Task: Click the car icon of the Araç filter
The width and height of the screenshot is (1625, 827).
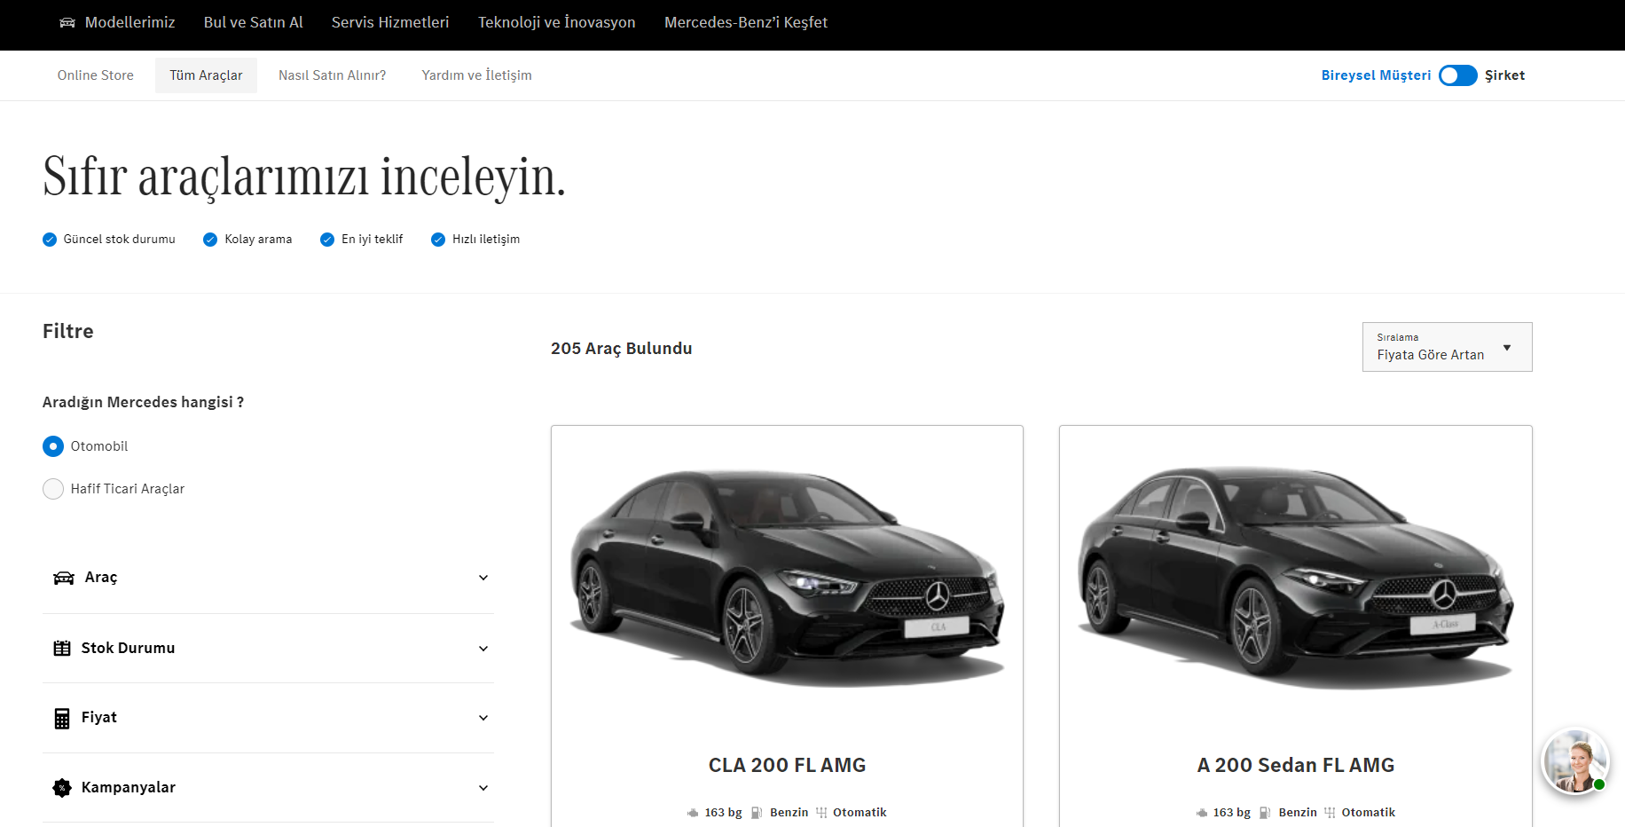Action: click(x=64, y=578)
